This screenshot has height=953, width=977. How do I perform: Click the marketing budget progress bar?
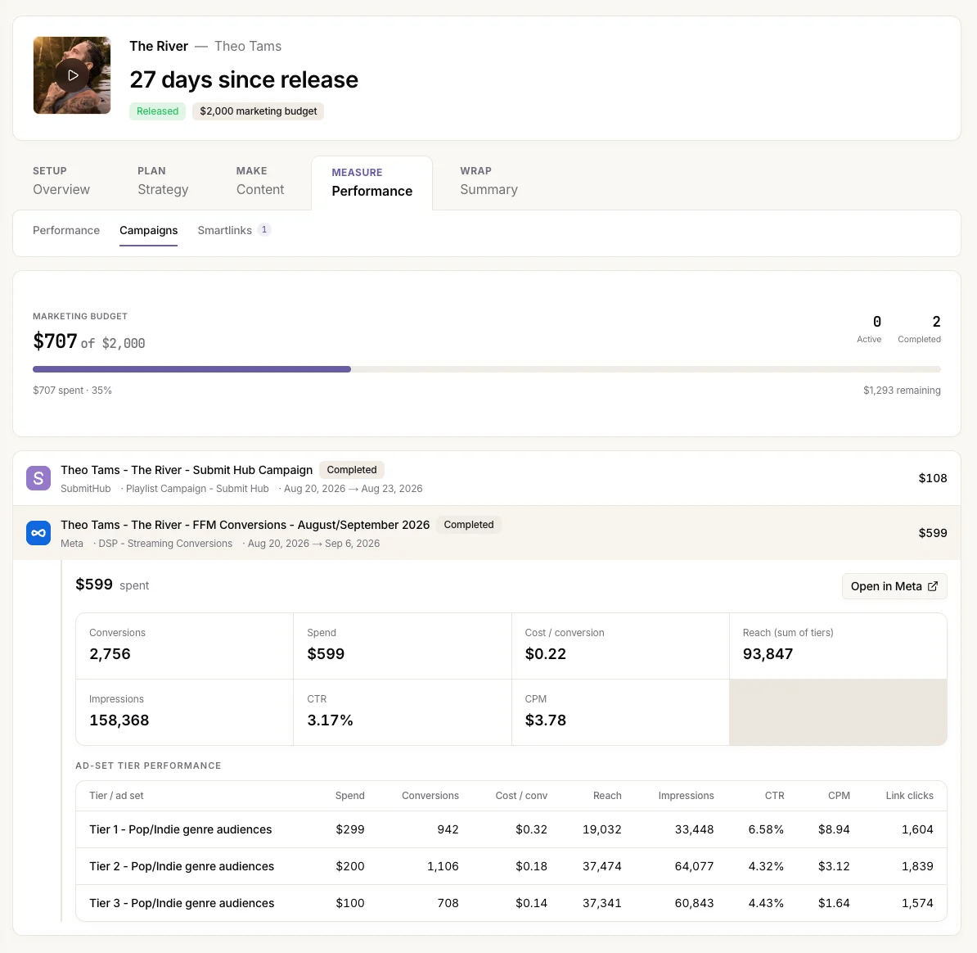point(487,369)
